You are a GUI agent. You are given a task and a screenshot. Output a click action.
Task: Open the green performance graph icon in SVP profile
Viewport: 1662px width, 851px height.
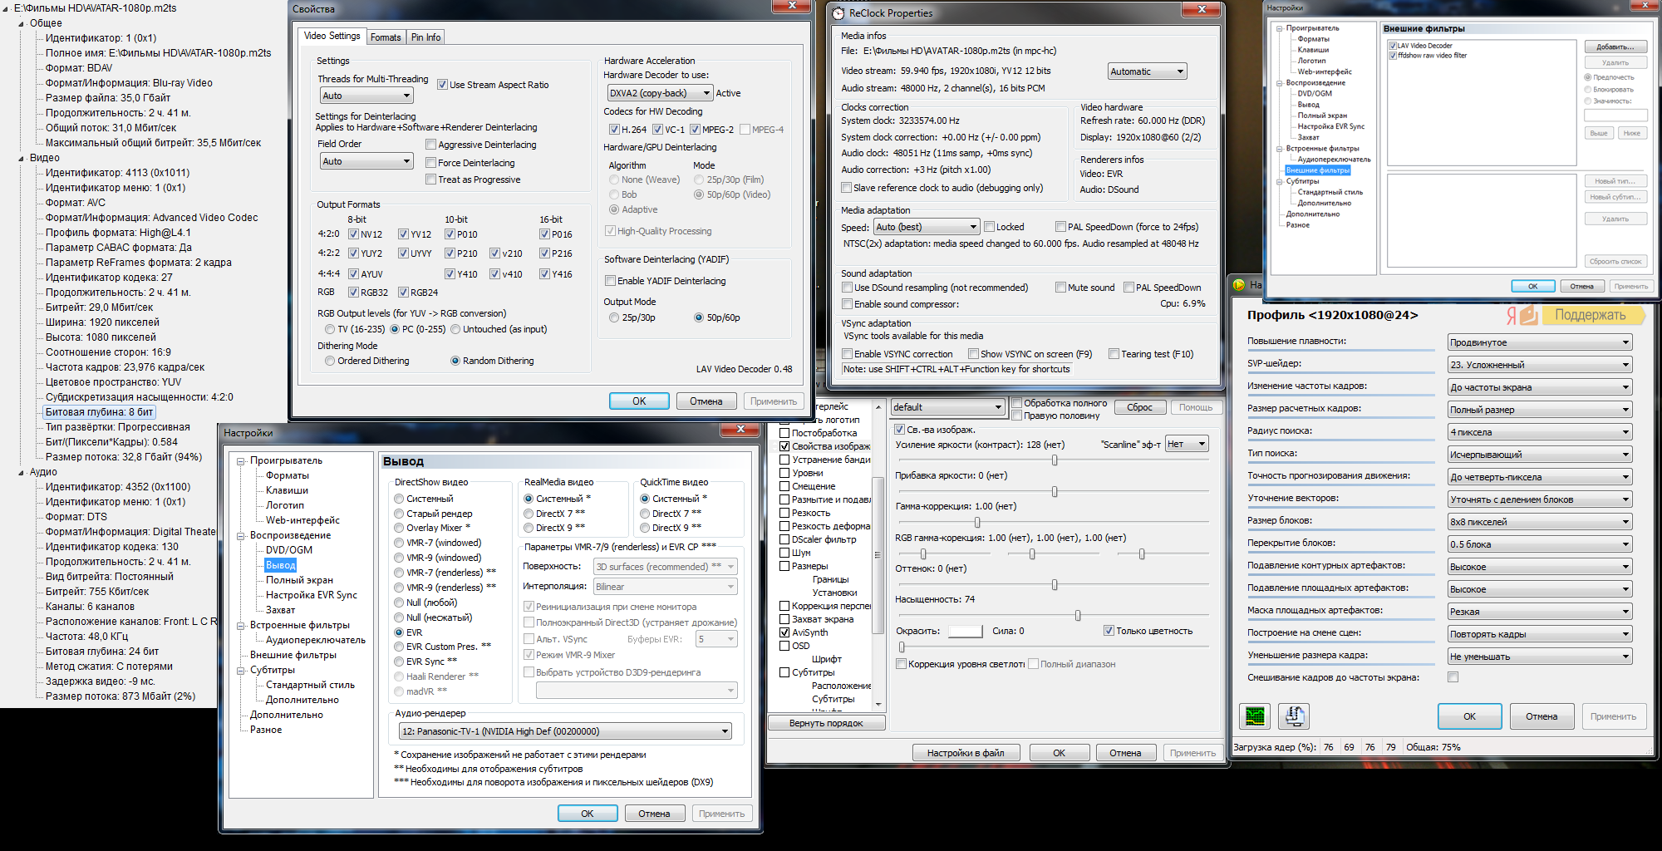pyautogui.click(x=1255, y=716)
